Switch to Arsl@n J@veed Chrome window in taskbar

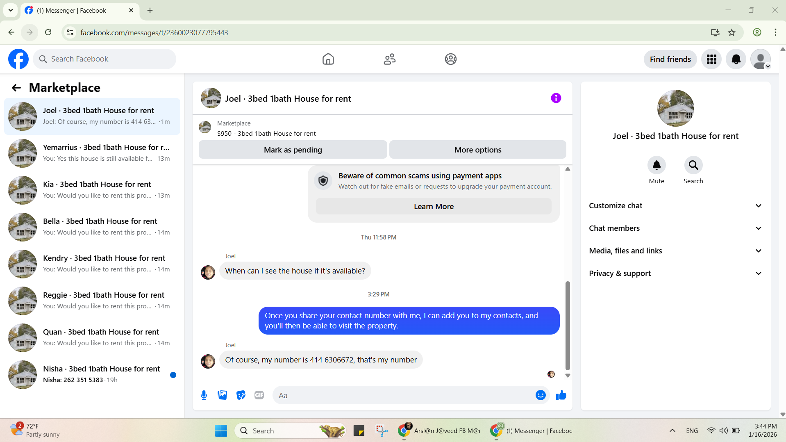click(x=439, y=431)
